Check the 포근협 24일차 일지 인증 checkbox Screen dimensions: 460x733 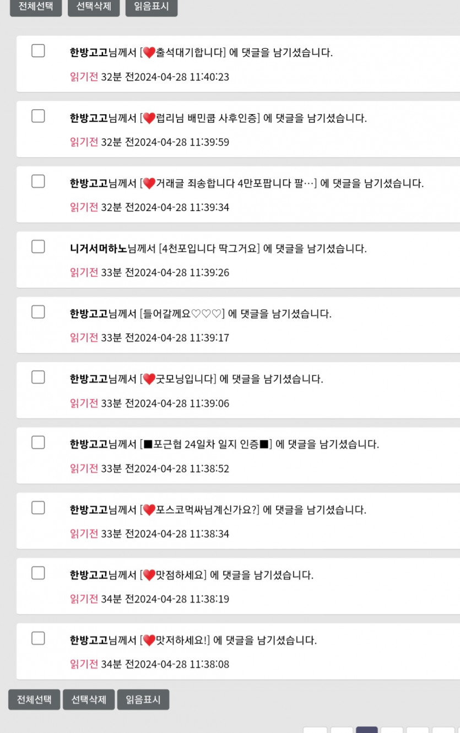click(38, 442)
